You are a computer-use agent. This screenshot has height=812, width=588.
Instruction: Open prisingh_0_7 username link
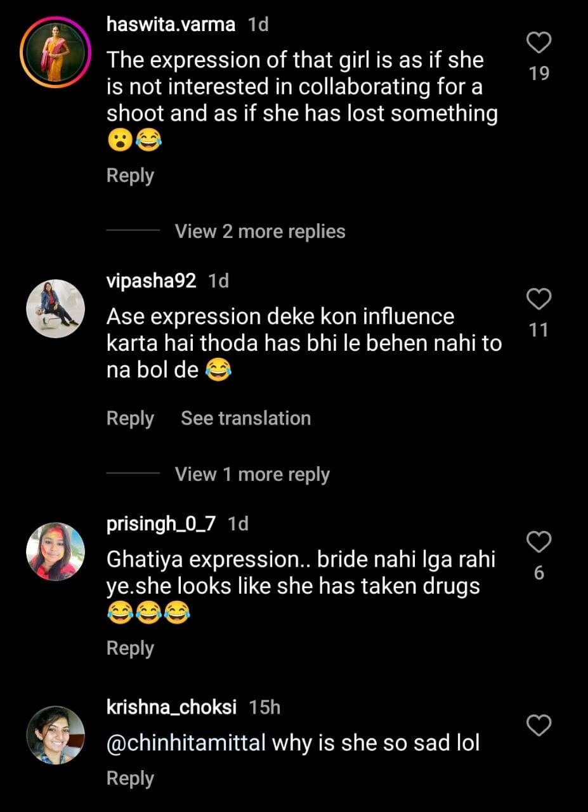coord(161,524)
